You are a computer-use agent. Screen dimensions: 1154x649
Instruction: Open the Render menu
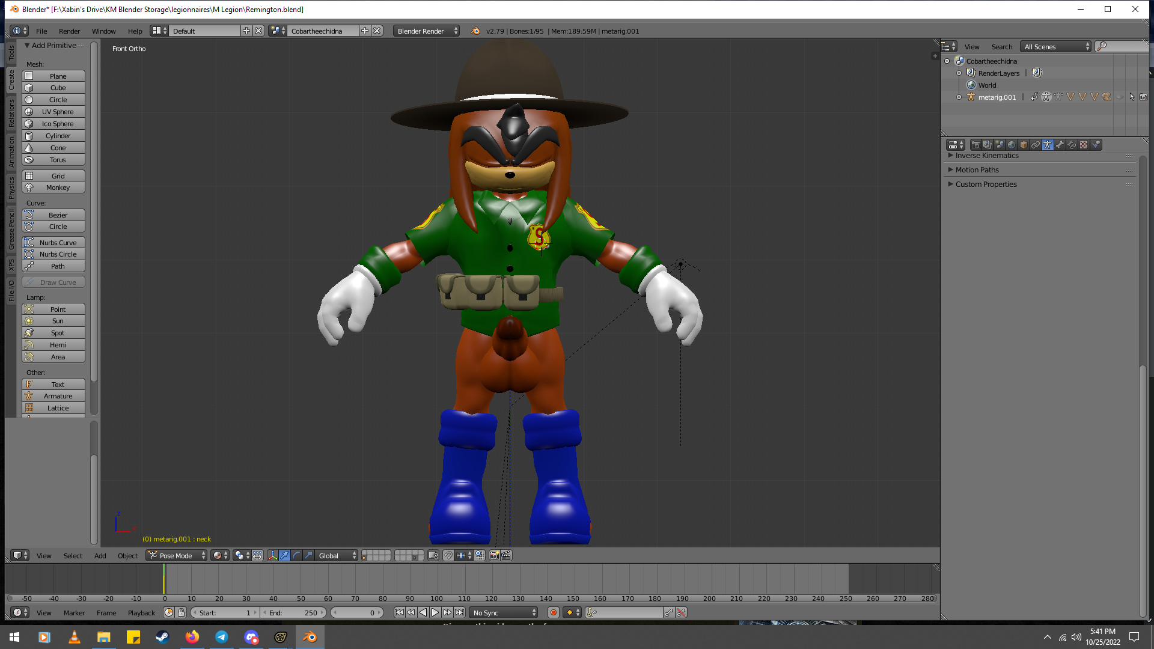pos(69,31)
